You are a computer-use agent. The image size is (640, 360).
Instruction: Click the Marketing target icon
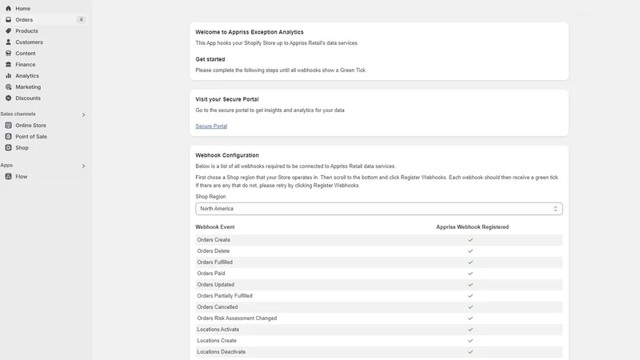(x=8, y=87)
